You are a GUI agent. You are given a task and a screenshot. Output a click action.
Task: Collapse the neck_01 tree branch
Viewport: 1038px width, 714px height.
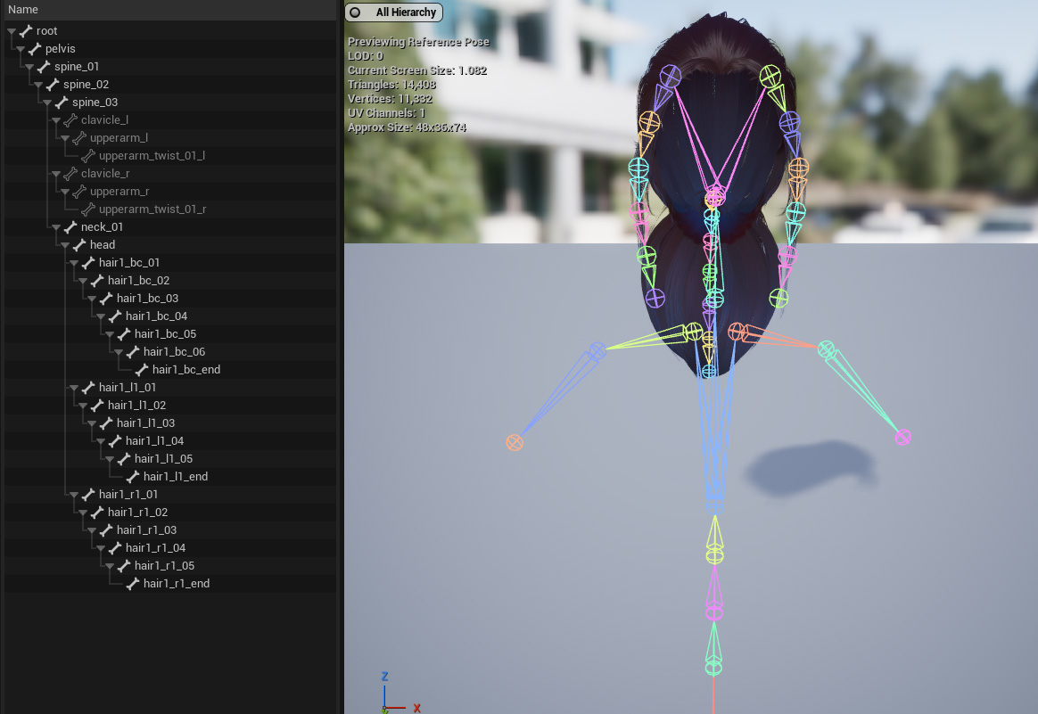pyautogui.click(x=56, y=227)
